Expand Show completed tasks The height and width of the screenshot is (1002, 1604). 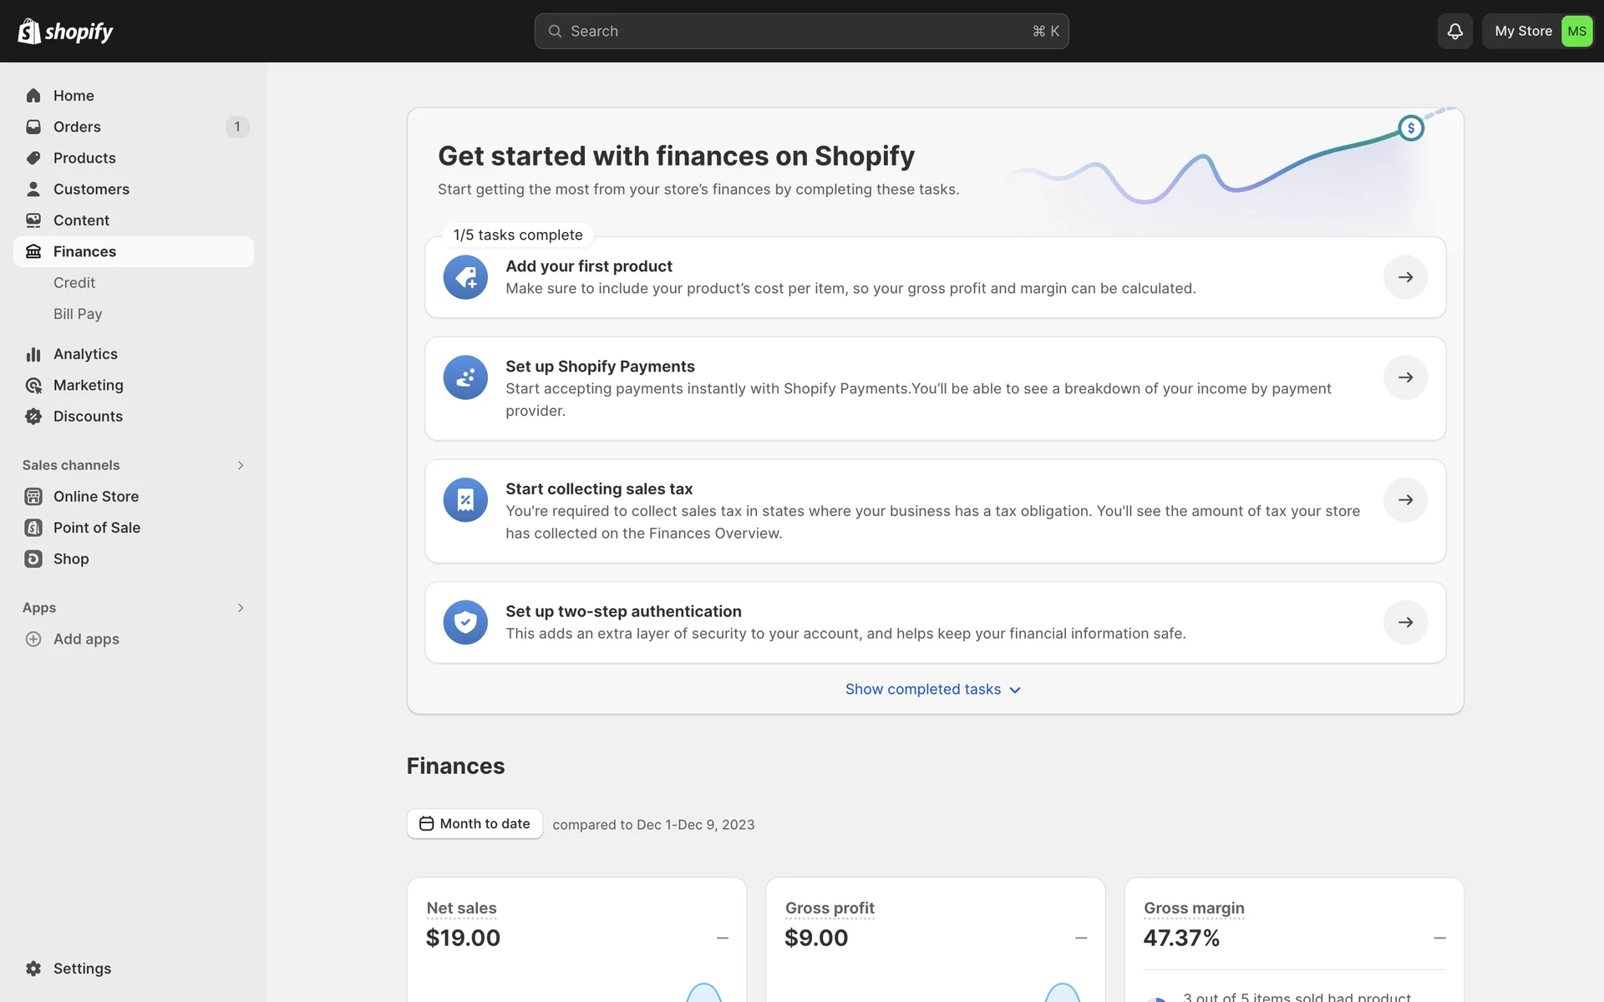(x=932, y=690)
